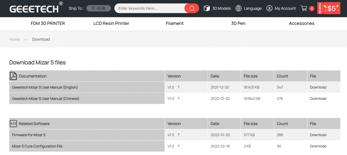Click download count 286
Image resolution: width=347 pixels, height=155 pixels.
[280, 135]
